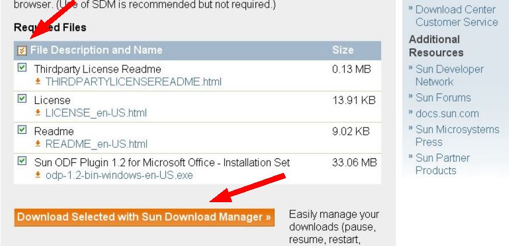The width and height of the screenshot is (509, 246).
Task: Click download arrow icon beside odp-1.2-bin-windows-en-US.exe
Action: coord(38,176)
